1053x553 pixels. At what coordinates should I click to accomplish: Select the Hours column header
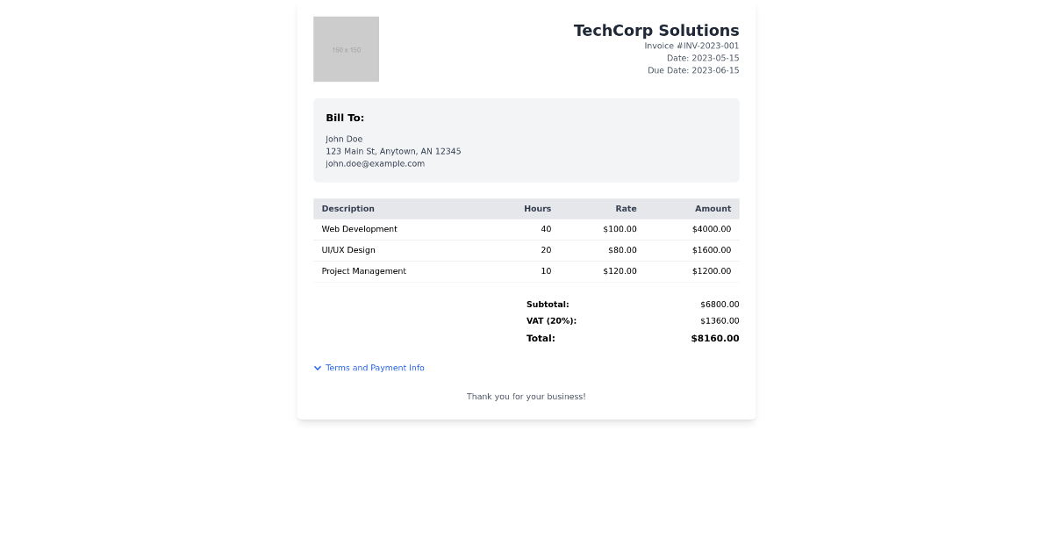[538, 208]
